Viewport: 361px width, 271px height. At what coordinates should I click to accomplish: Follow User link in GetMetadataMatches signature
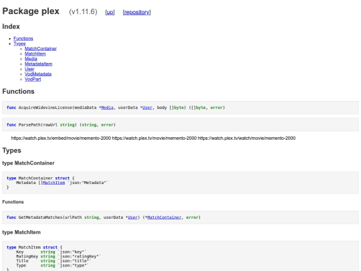point(132,217)
